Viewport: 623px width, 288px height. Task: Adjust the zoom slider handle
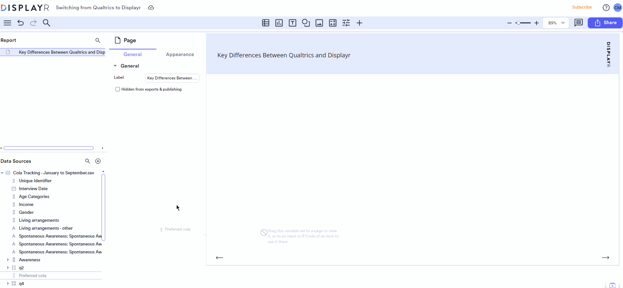[518, 23]
